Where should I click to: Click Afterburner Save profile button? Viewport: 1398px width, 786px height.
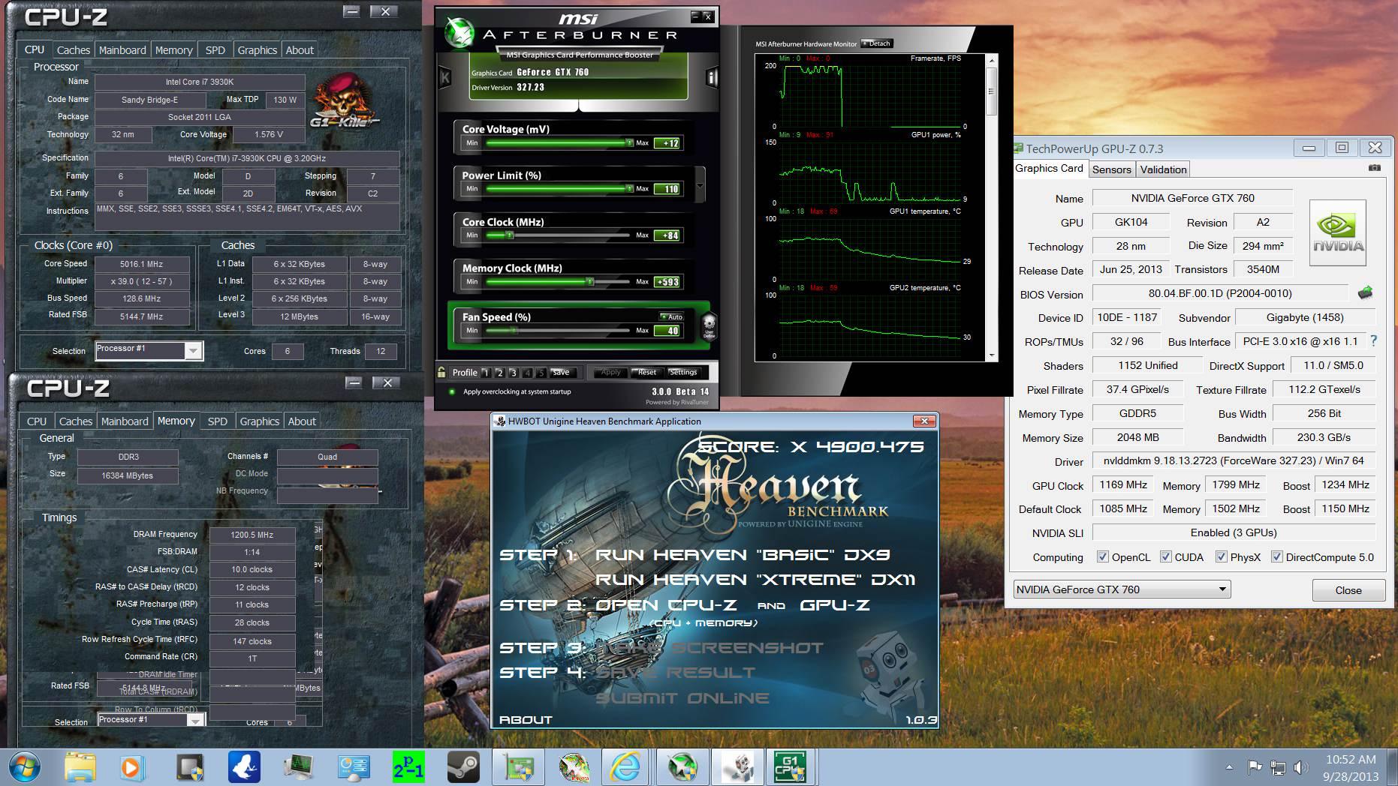tap(561, 372)
